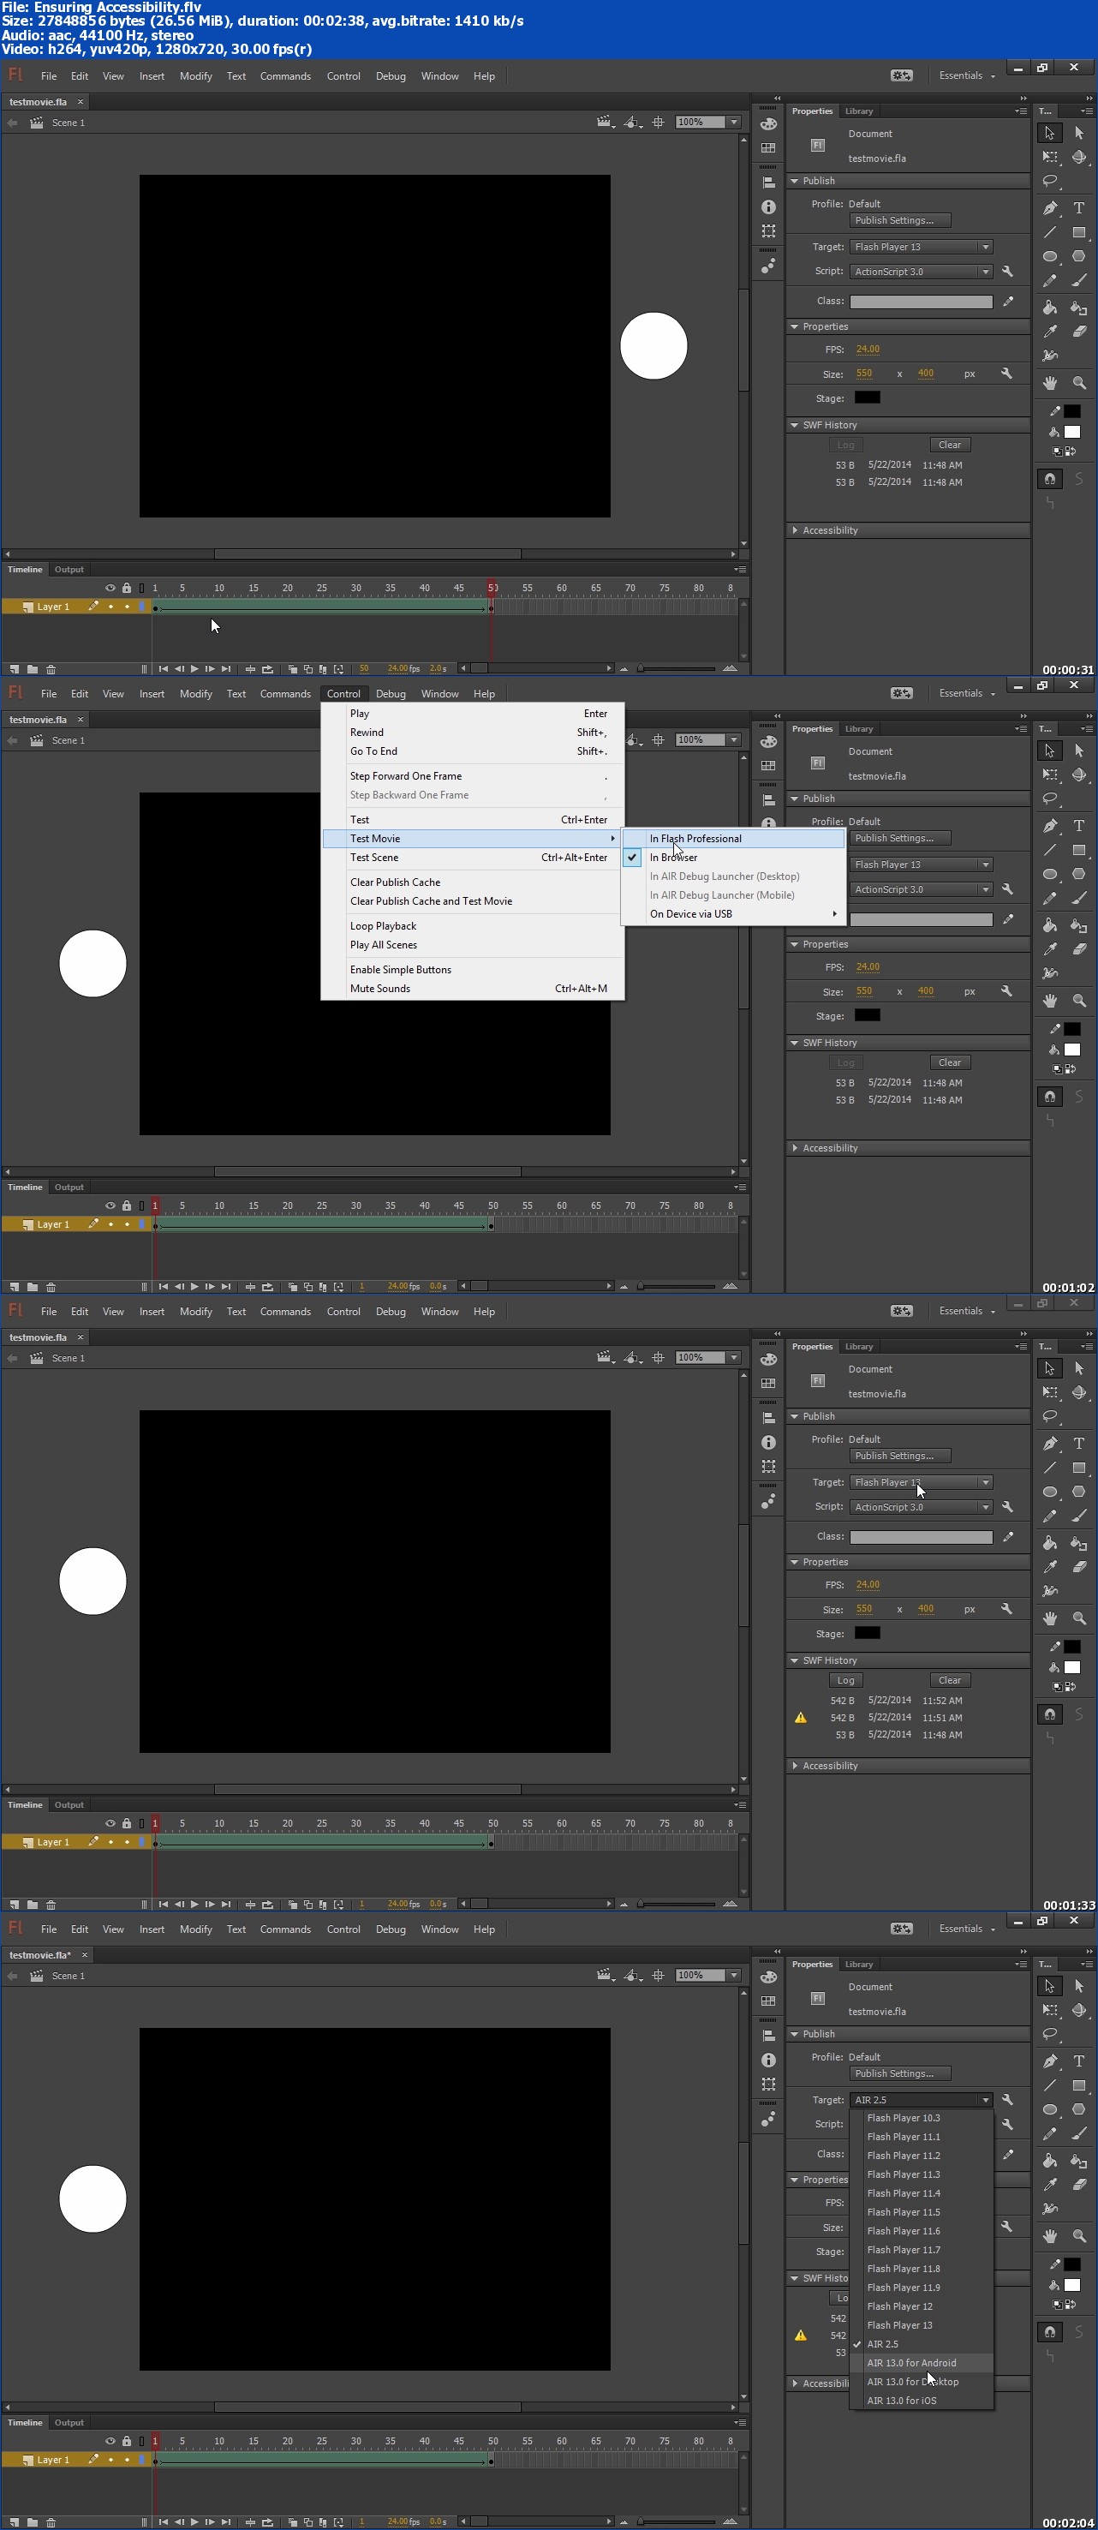Collapse the Publish section in 00:01:33 frame

(795, 1416)
